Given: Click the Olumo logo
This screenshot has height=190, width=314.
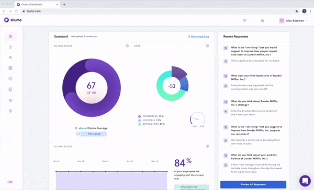Looking at the screenshot, I should click(13, 20).
